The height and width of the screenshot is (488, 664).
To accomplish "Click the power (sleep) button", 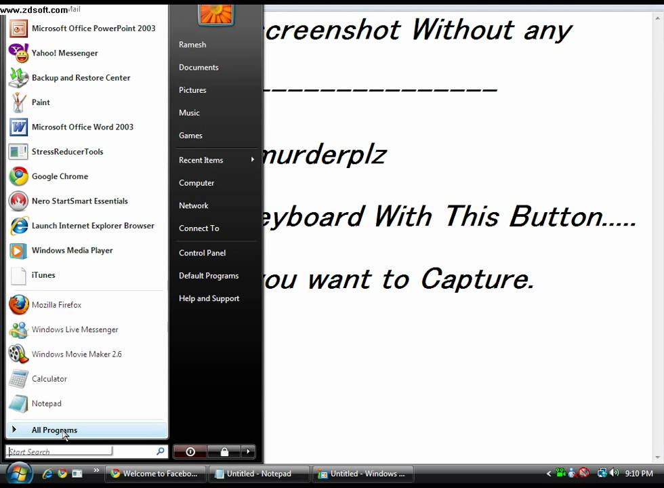I will pyautogui.click(x=190, y=451).
